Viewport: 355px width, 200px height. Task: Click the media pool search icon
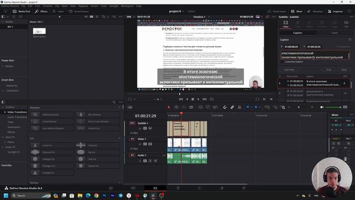tap(104, 17)
